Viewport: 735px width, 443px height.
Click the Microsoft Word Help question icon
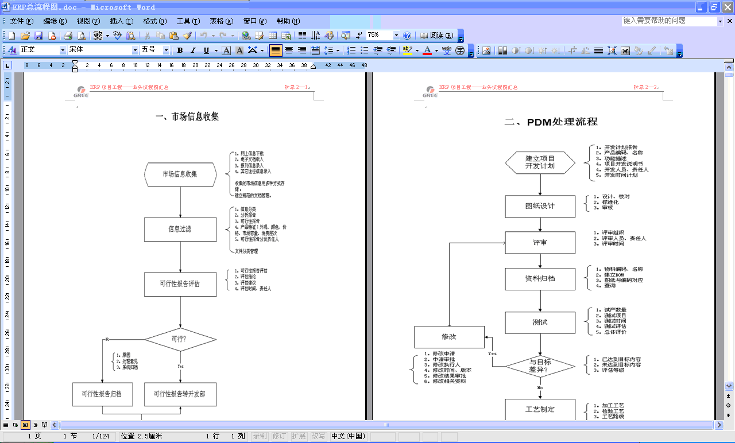tap(407, 36)
